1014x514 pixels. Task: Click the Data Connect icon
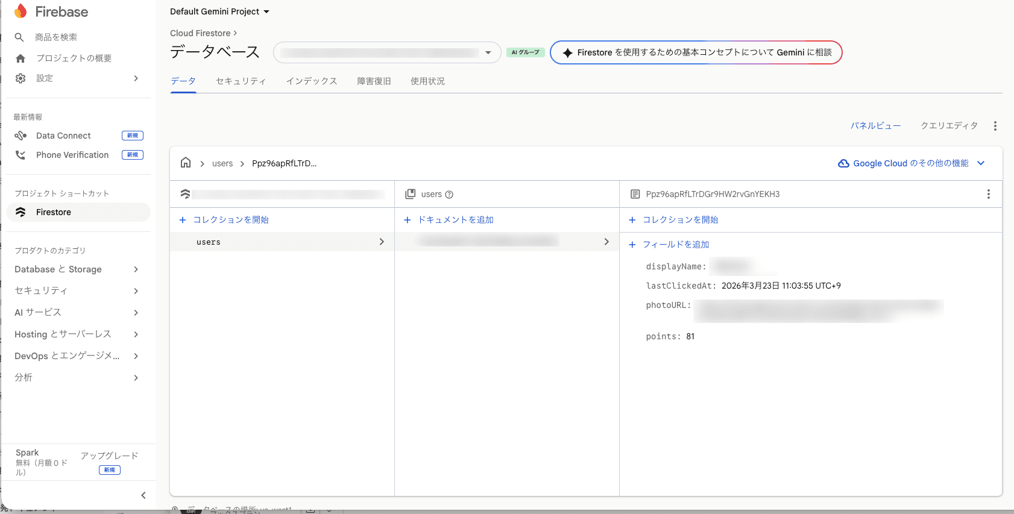point(20,136)
